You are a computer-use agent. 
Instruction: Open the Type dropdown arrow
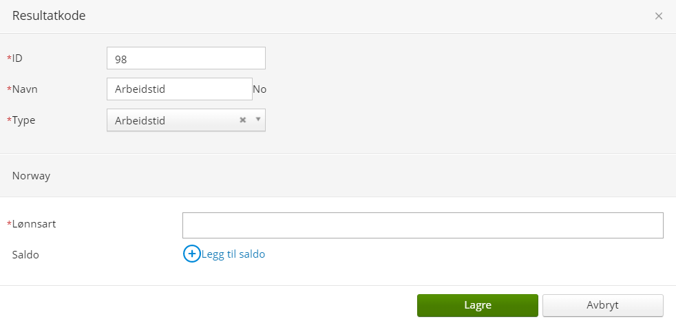click(x=258, y=120)
